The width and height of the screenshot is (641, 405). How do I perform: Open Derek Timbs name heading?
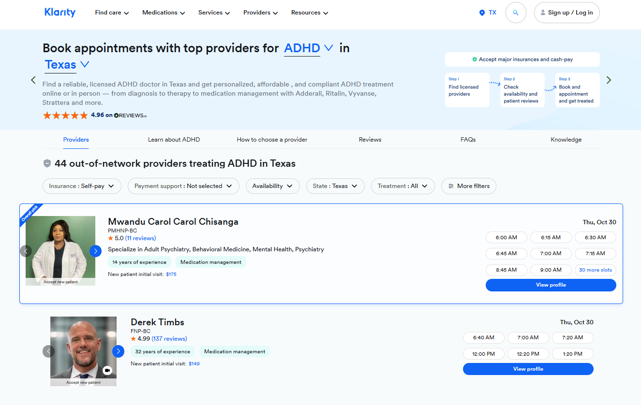(x=157, y=322)
